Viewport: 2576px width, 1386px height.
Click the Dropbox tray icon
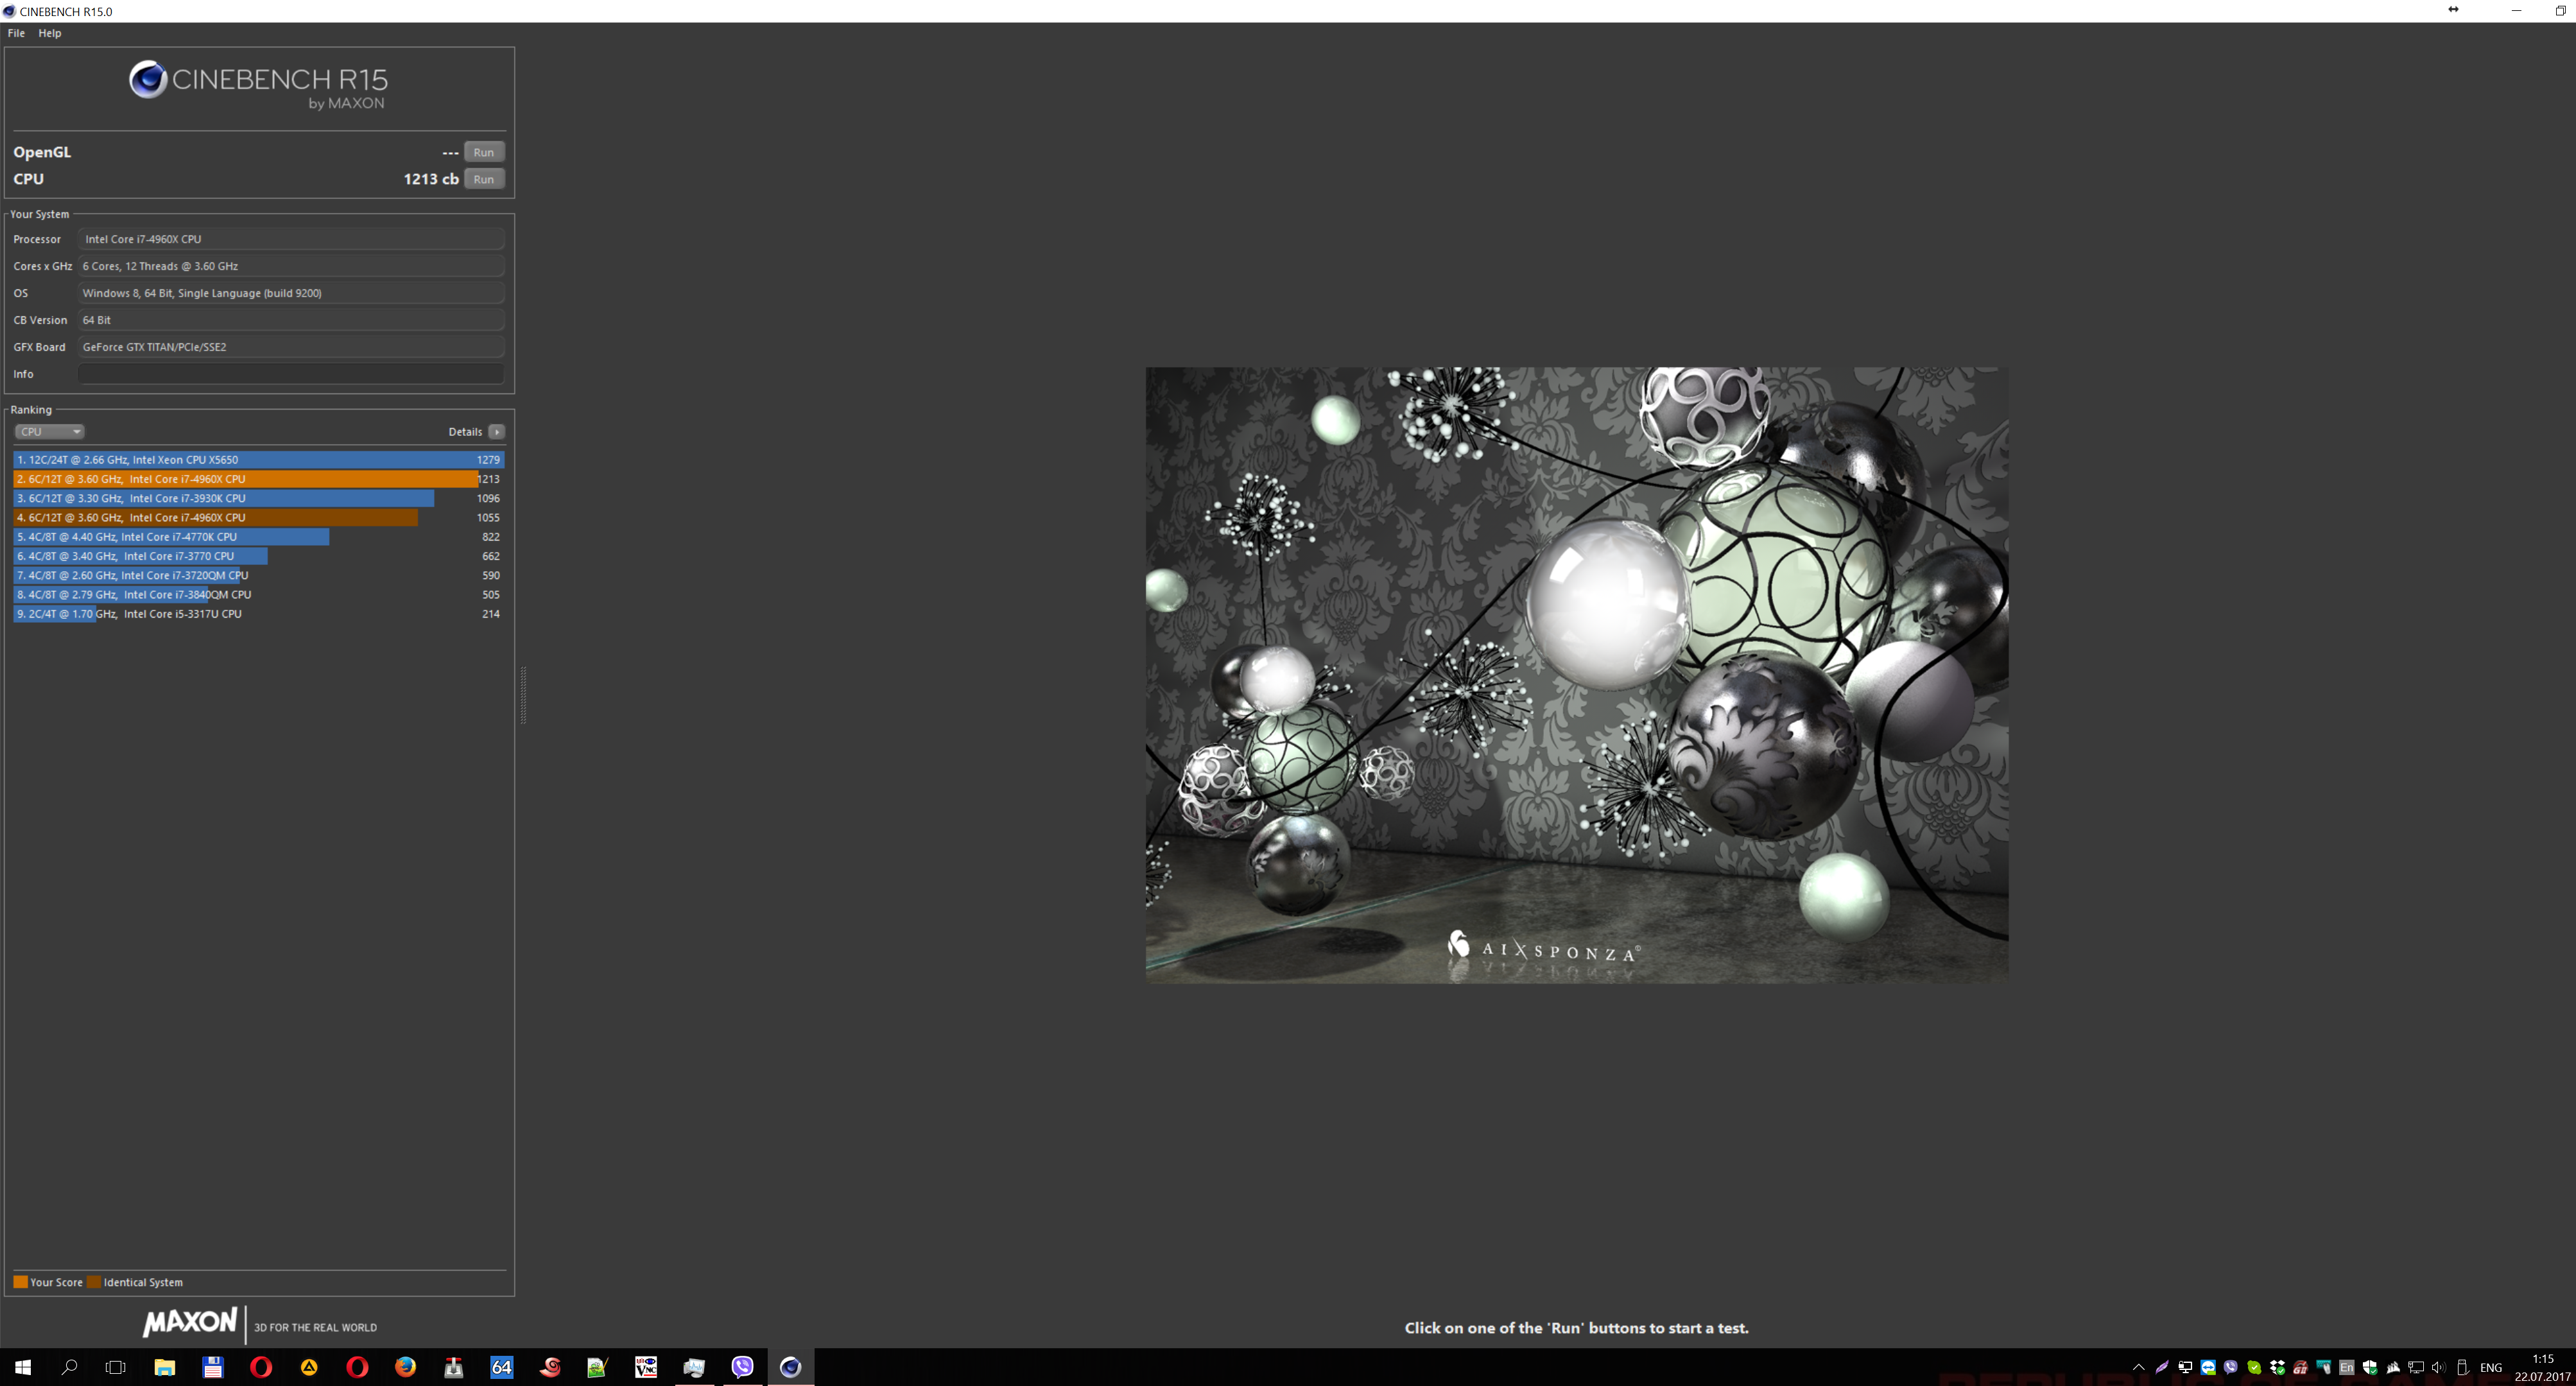click(2277, 1367)
